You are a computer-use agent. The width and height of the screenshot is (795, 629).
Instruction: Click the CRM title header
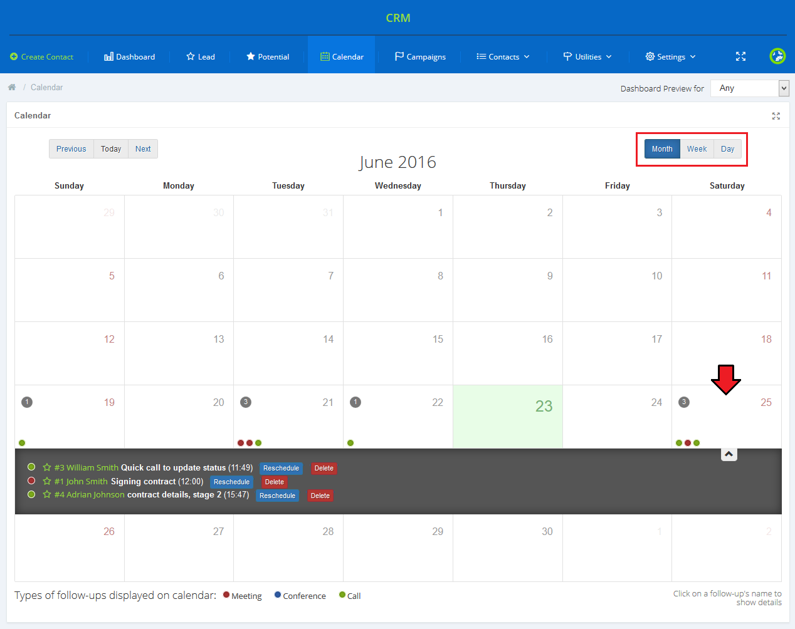click(x=398, y=18)
